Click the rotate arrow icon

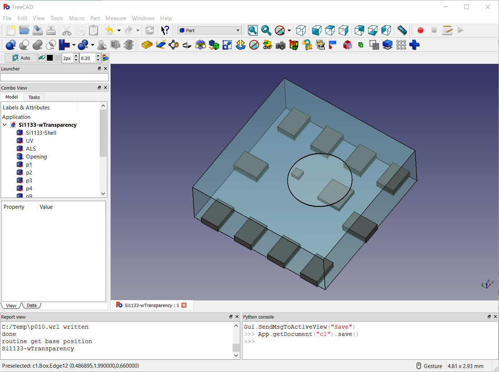187,45
